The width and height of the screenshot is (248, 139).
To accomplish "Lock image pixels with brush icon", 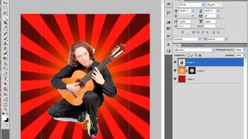I will tap(192, 55).
